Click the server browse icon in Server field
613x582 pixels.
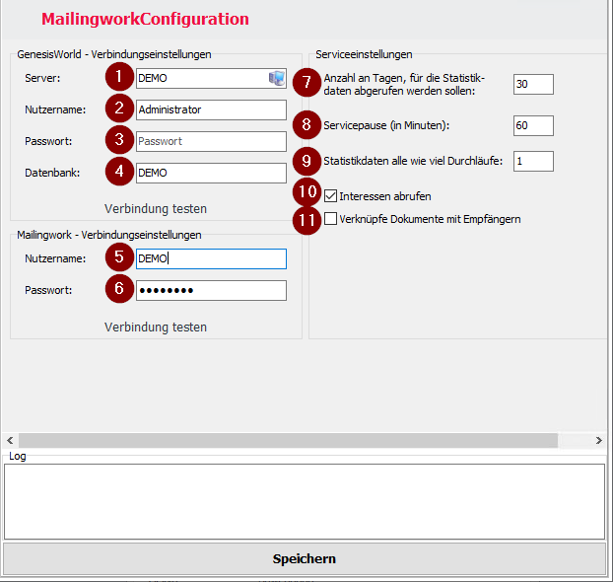(x=276, y=79)
